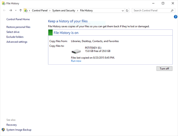Minimize the File History window
Image resolution: width=178 pixels, height=136 pixels.
coord(153,3)
